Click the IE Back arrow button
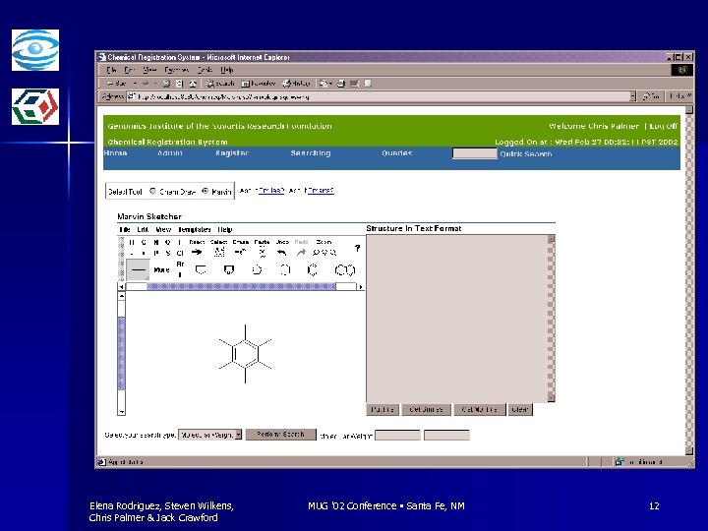 [116, 84]
